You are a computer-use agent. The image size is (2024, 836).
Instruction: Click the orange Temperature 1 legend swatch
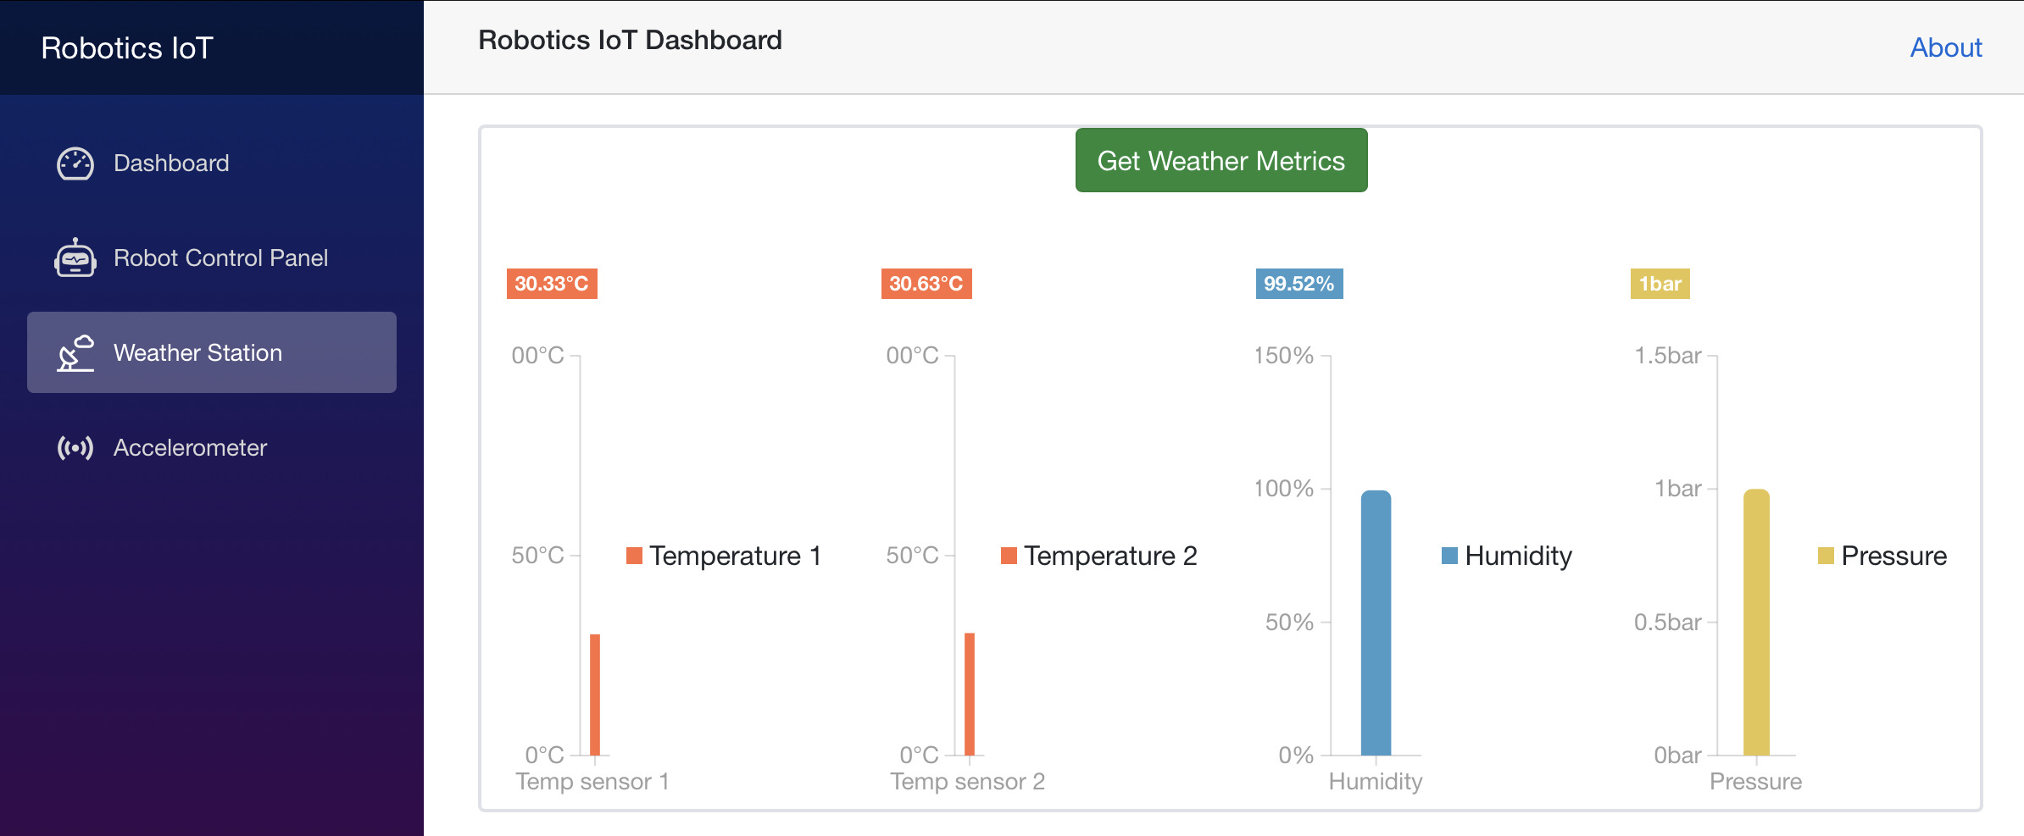click(632, 555)
